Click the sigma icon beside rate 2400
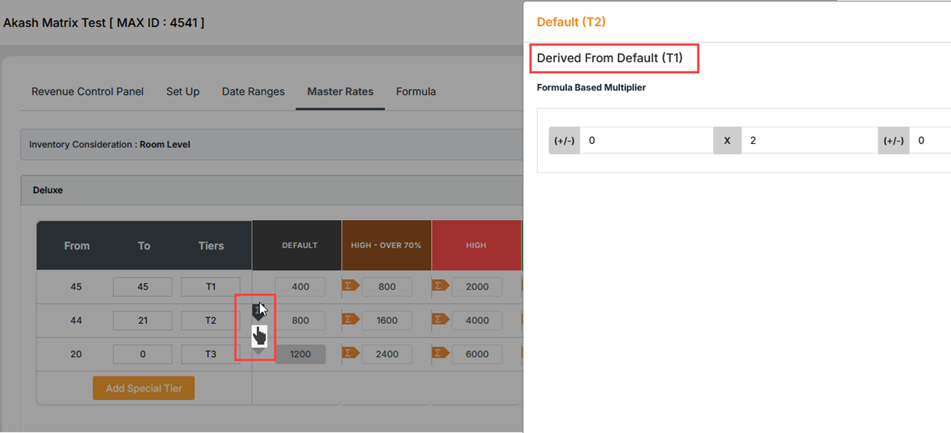Screen dimensions: 951x433 tap(350, 353)
